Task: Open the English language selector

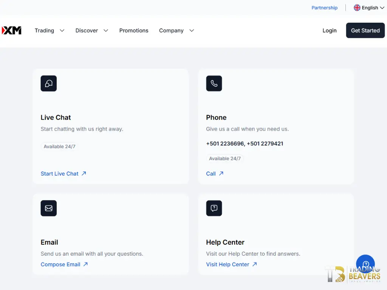Action: tap(369, 8)
